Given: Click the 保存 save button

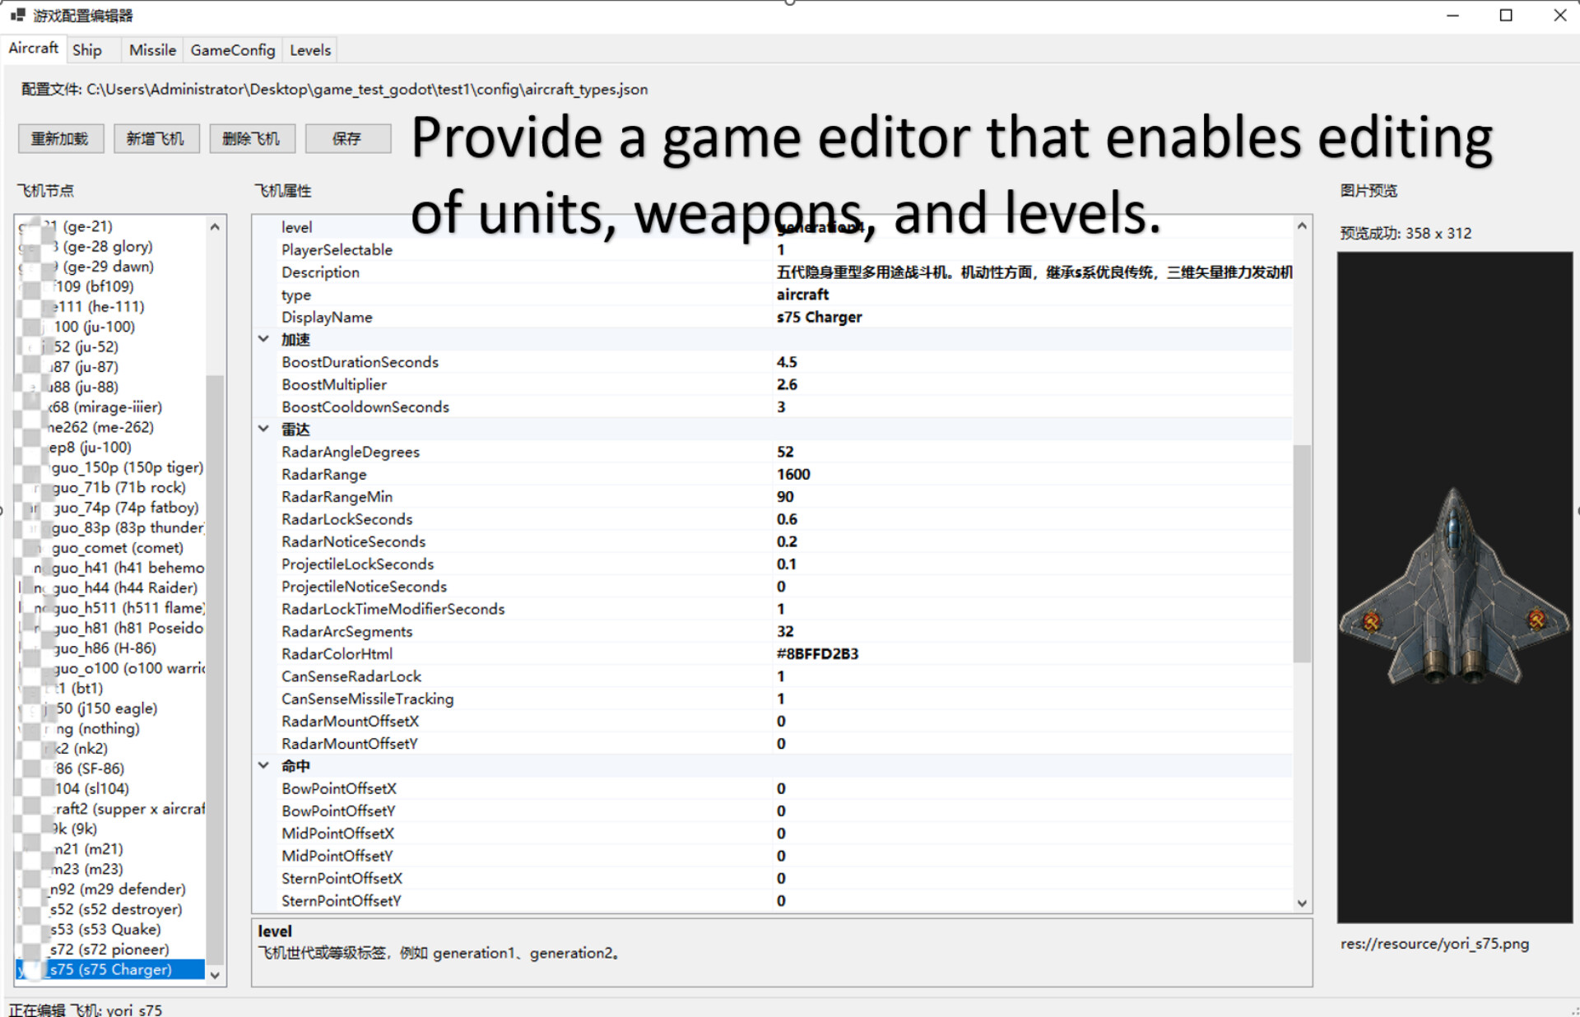Looking at the screenshot, I should tap(346, 138).
